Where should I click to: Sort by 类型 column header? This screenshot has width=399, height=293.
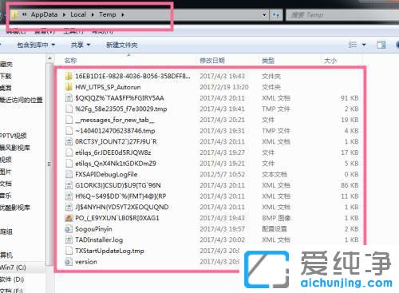pyautogui.click(x=268, y=61)
